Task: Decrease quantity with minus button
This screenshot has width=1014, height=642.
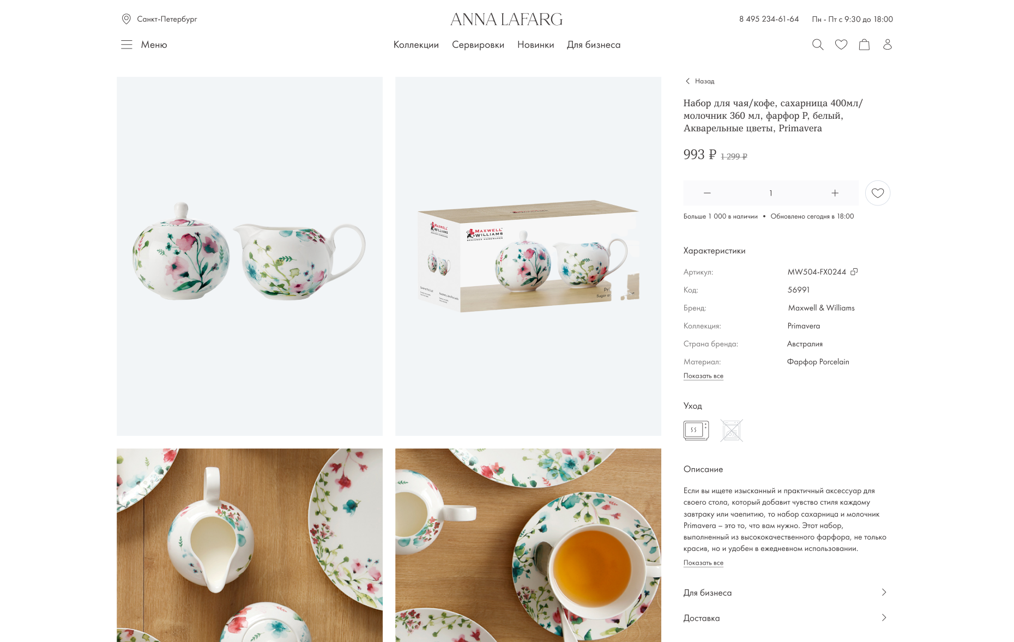Action: pyautogui.click(x=707, y=193)
